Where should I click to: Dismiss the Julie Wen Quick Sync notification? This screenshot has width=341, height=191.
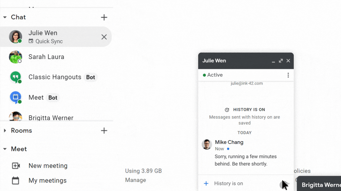104,37
